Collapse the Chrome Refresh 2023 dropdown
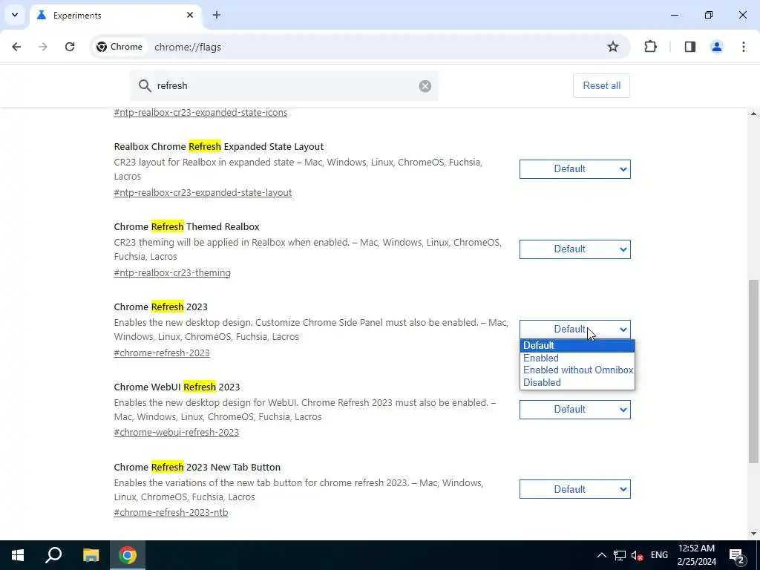 point(575,330)
